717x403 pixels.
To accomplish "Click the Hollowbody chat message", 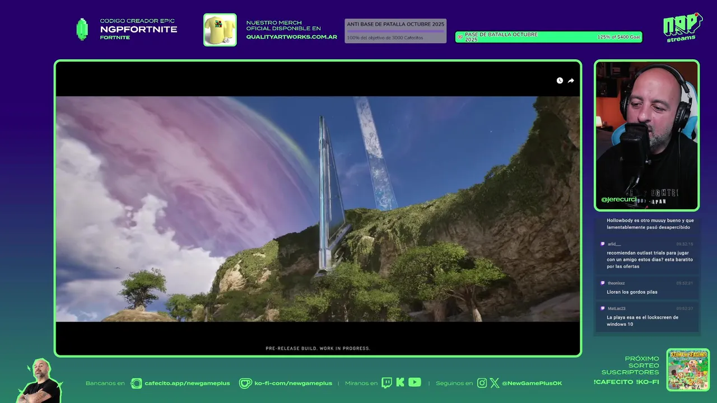I will coord(650,224).
